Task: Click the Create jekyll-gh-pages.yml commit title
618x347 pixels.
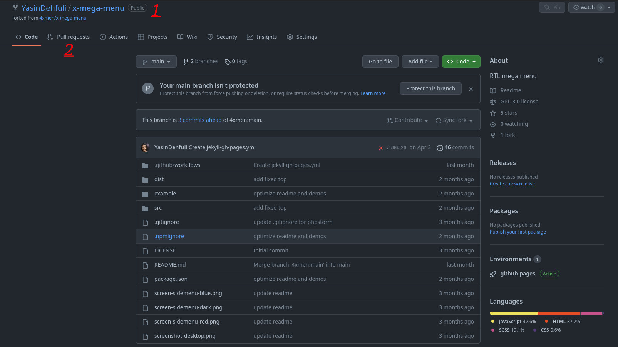Action: [222, 147]
